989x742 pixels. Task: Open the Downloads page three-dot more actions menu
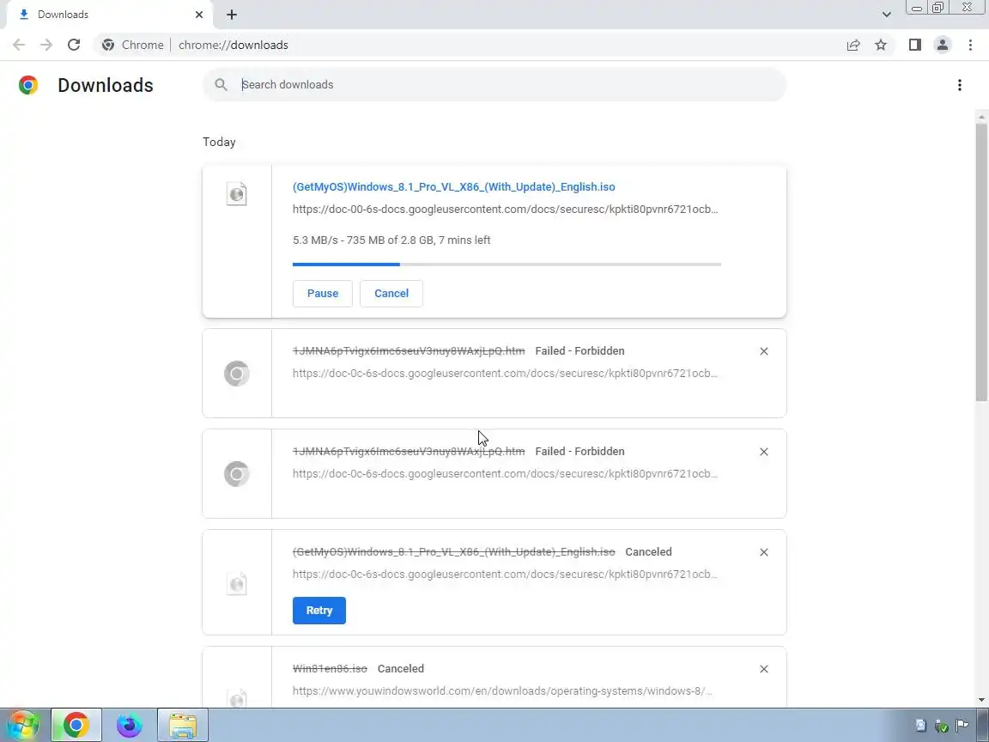(x=959, y=85)
